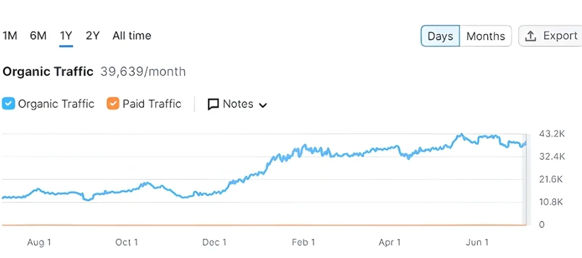Click the Aug 1 date label
Image resolution: width=582 pixels, height=258 pixels.
point(39,242)
